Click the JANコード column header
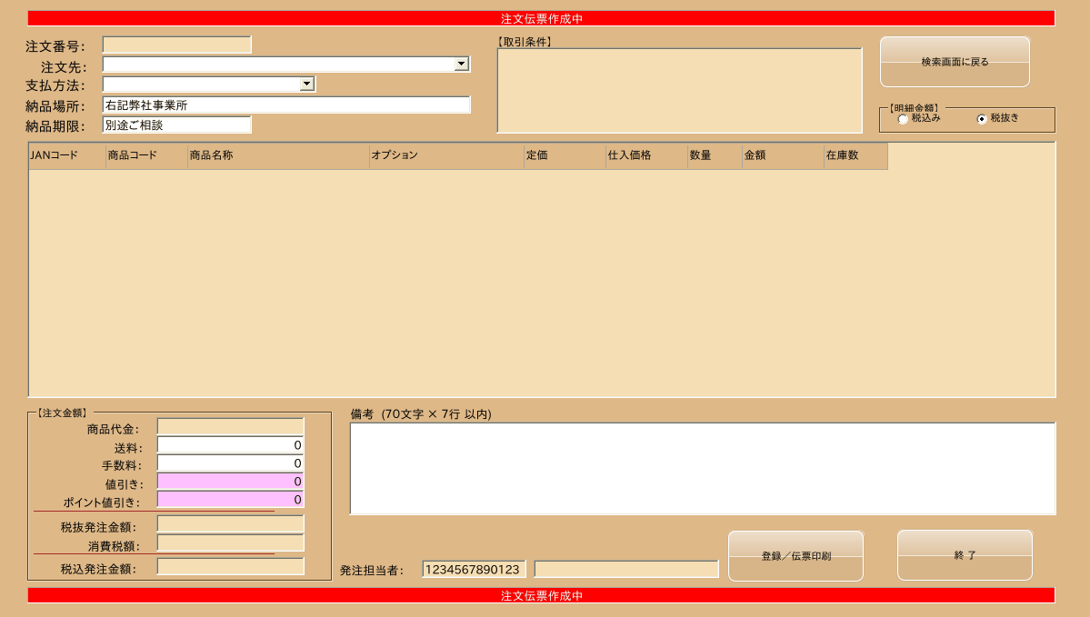 tap(66, 155)
